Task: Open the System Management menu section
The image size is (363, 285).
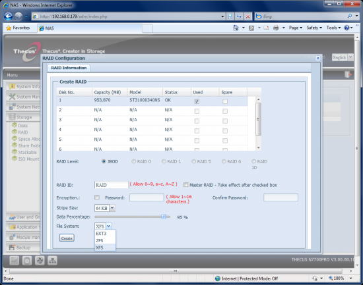Action: [x=24, y=97]
